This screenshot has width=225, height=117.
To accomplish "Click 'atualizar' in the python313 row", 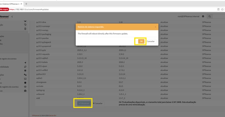I will (164, 74).
